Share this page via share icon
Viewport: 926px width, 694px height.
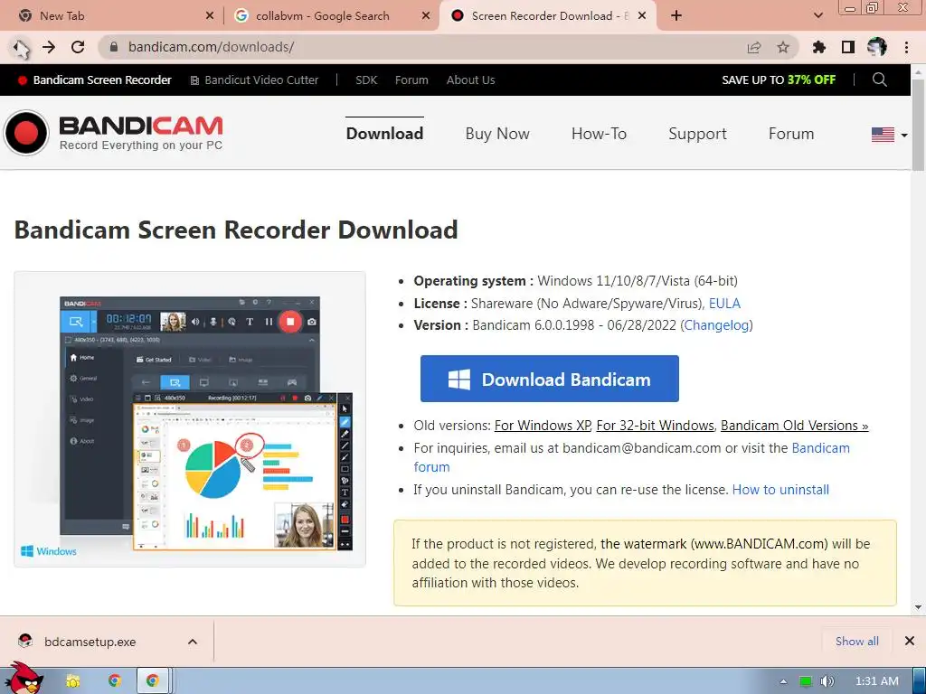754,48
